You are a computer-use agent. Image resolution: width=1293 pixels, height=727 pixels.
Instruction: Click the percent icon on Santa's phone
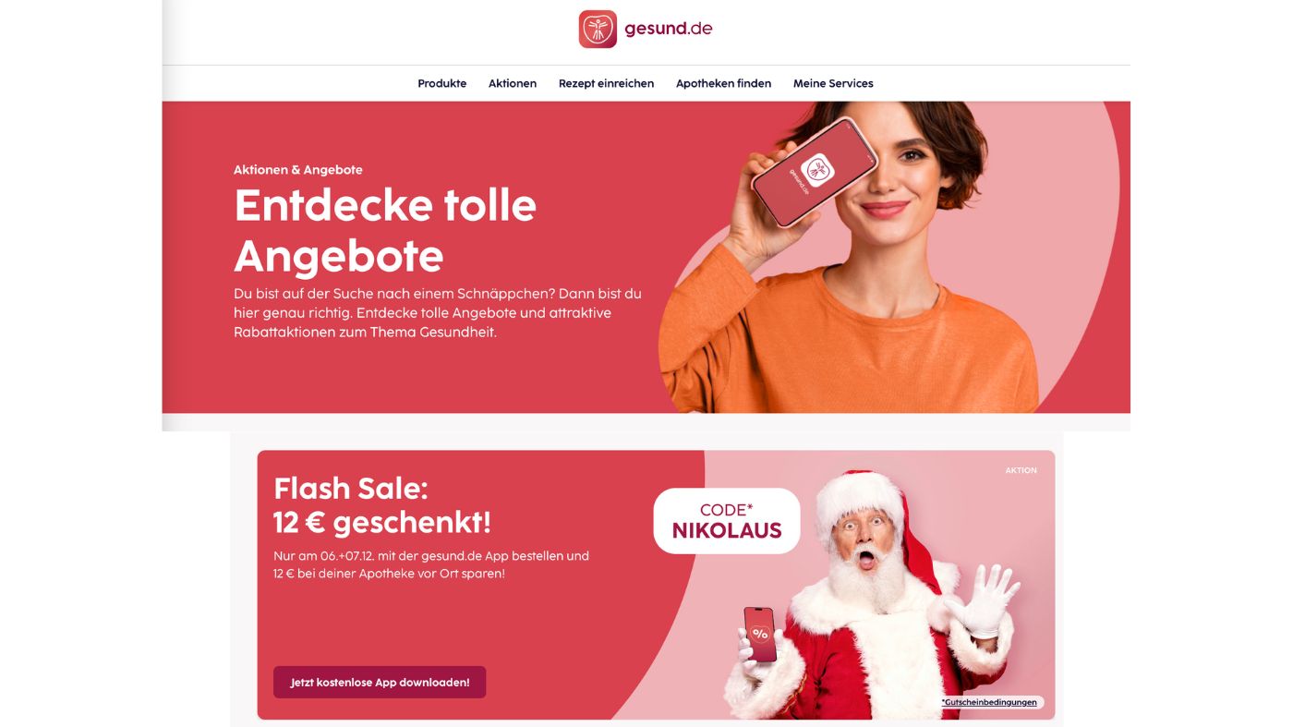point(760,634)
